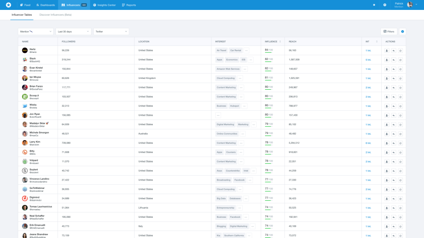Reply to Larry Kim with the arrow icon
This screenshot has height=238, width=424.
tap(394, 143)
